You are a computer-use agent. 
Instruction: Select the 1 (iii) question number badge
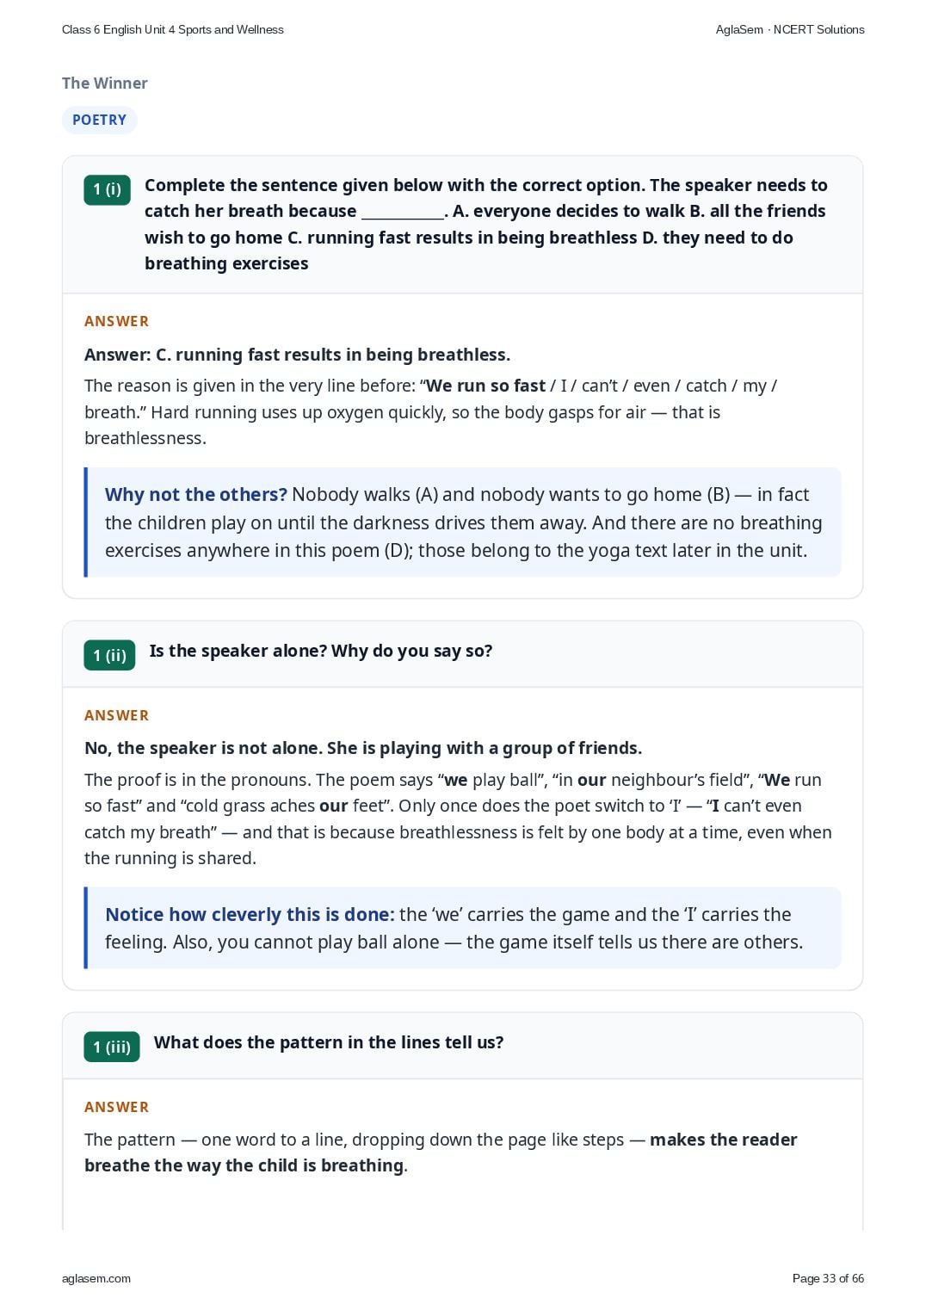tap(112, 1047)
